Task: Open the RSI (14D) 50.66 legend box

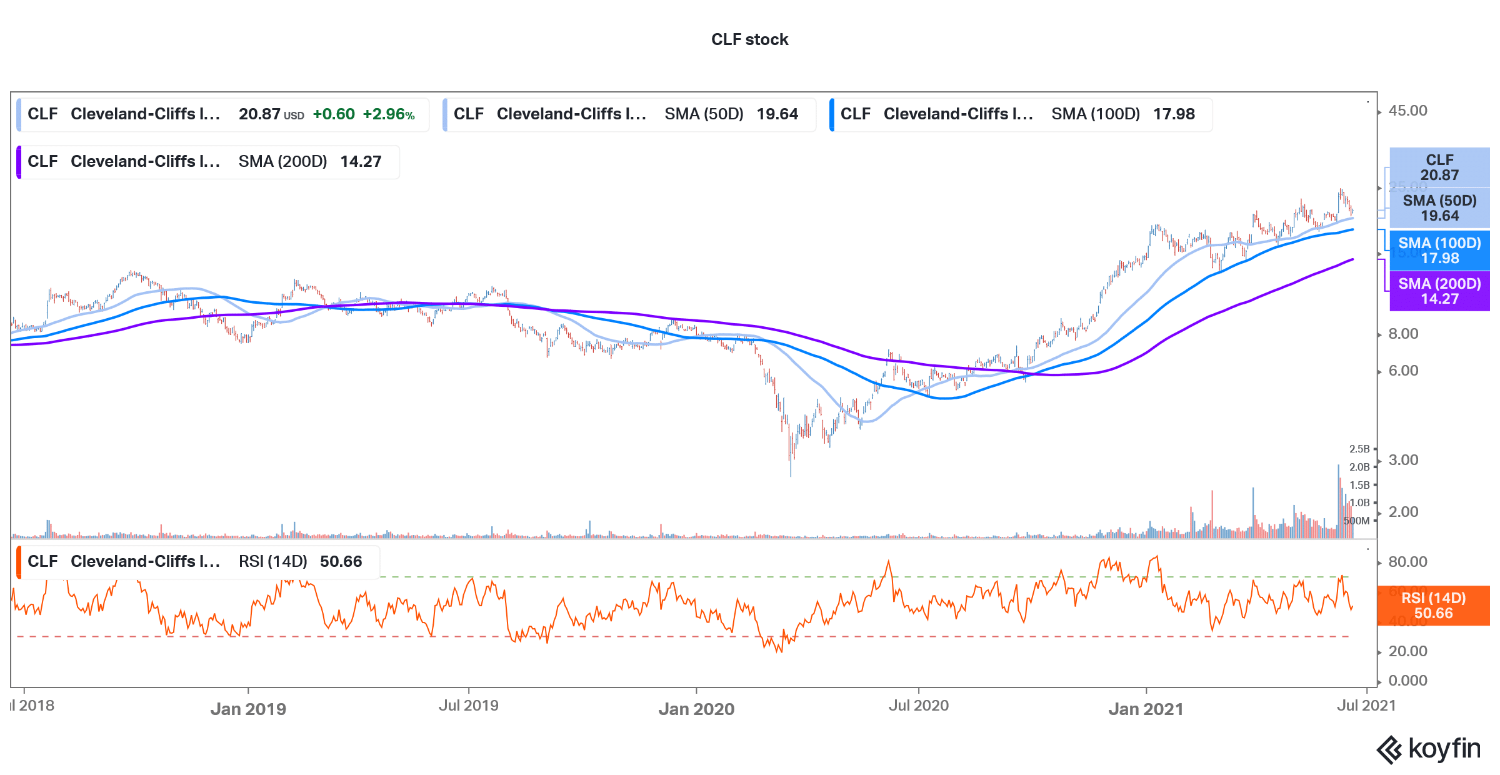Action: pos(197,562)
